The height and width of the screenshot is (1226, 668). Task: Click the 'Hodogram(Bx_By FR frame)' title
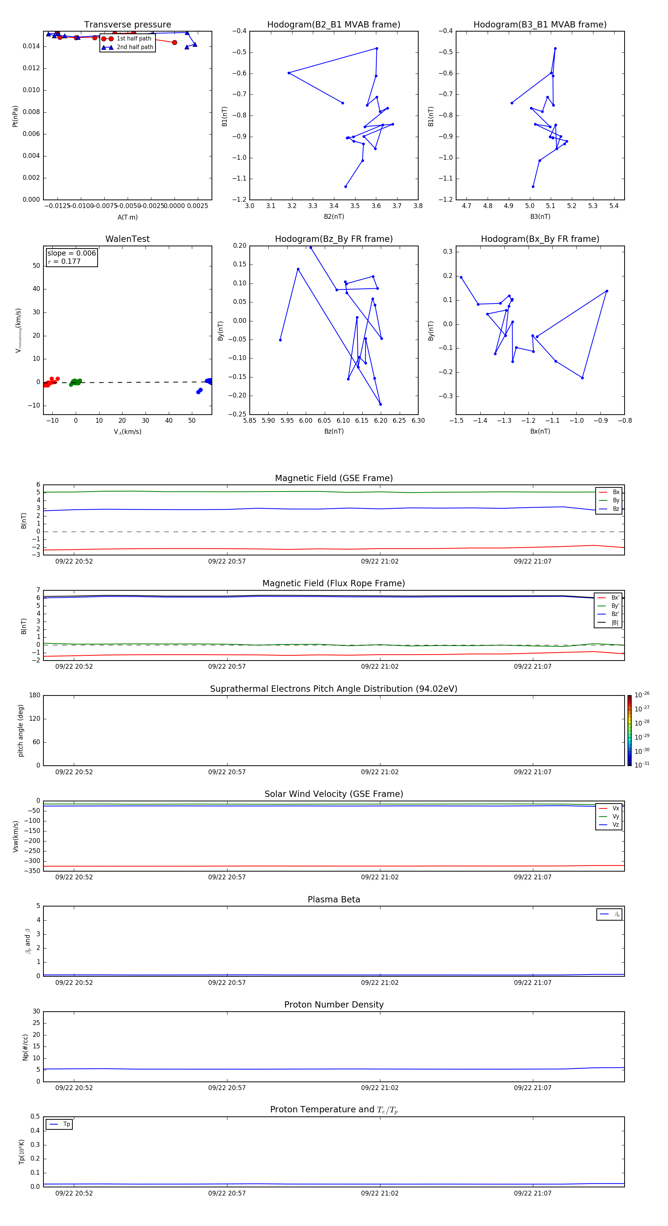pos(540,239)
